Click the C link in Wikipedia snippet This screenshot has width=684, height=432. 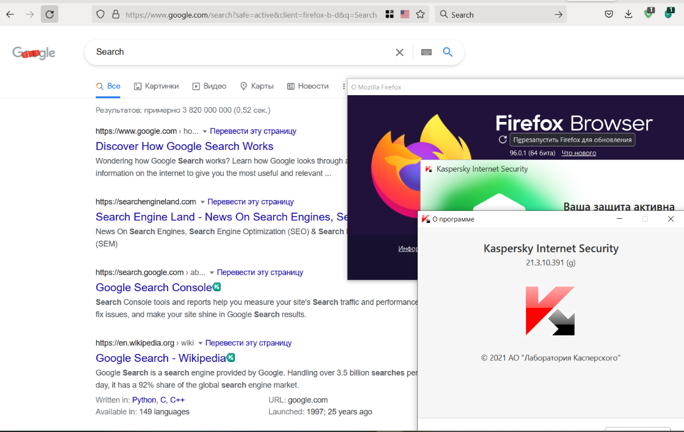[x=162, y=400]
